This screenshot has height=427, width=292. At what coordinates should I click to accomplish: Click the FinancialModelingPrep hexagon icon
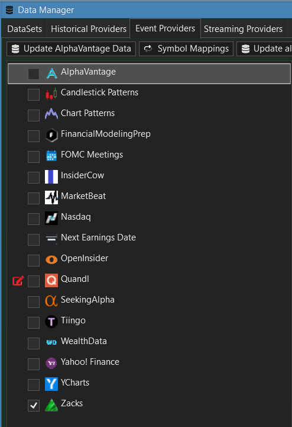(51, 136)
